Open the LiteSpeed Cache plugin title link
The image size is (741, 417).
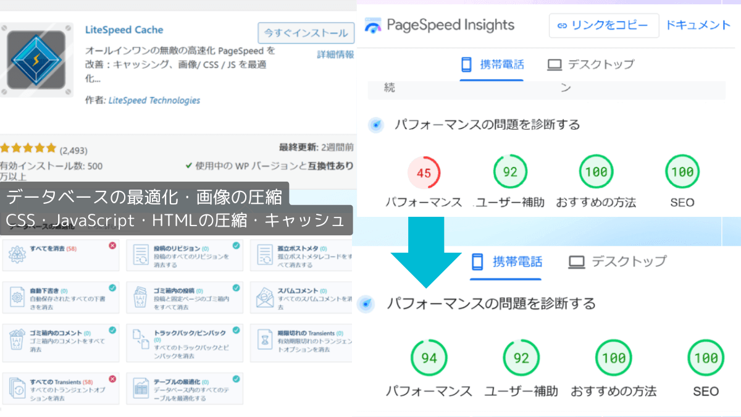pyautogui.click(x=124, y=30)
